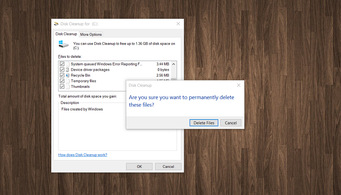
Task: Uncheck the Temporary files checkbox
Action: point(62,81)
